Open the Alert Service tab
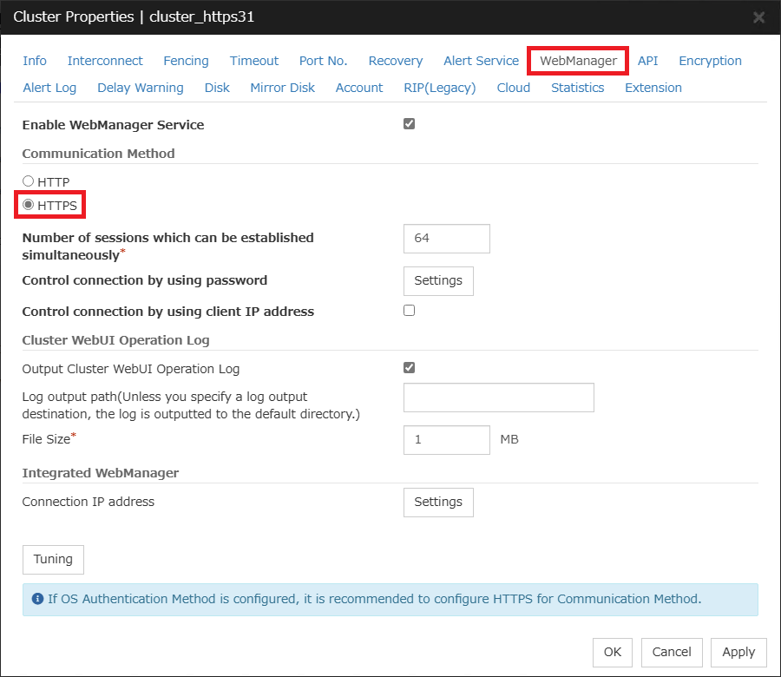The image size is (781, 677). point(481,61)
